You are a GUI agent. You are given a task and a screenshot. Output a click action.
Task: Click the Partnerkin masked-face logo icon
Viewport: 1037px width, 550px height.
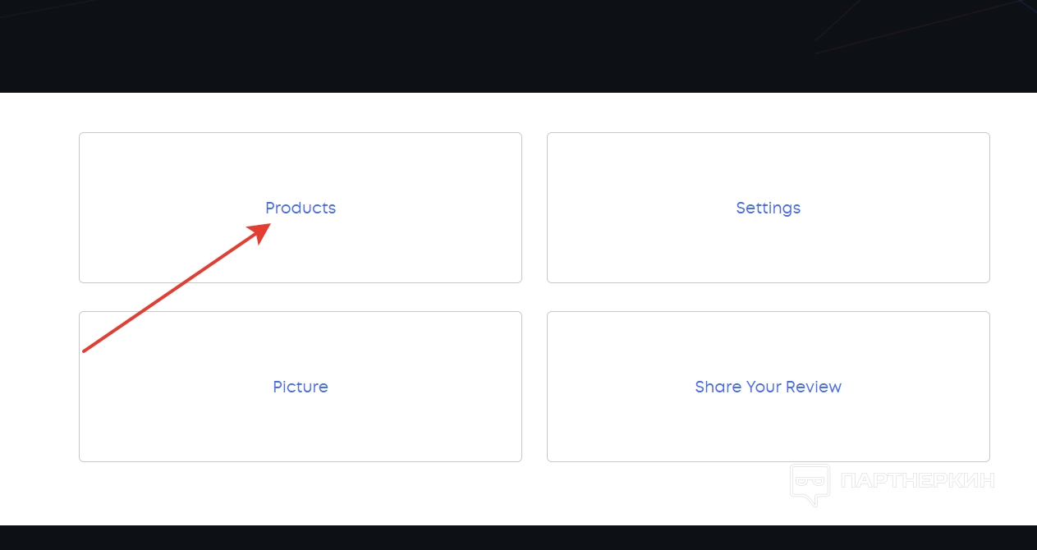[810, 484]
